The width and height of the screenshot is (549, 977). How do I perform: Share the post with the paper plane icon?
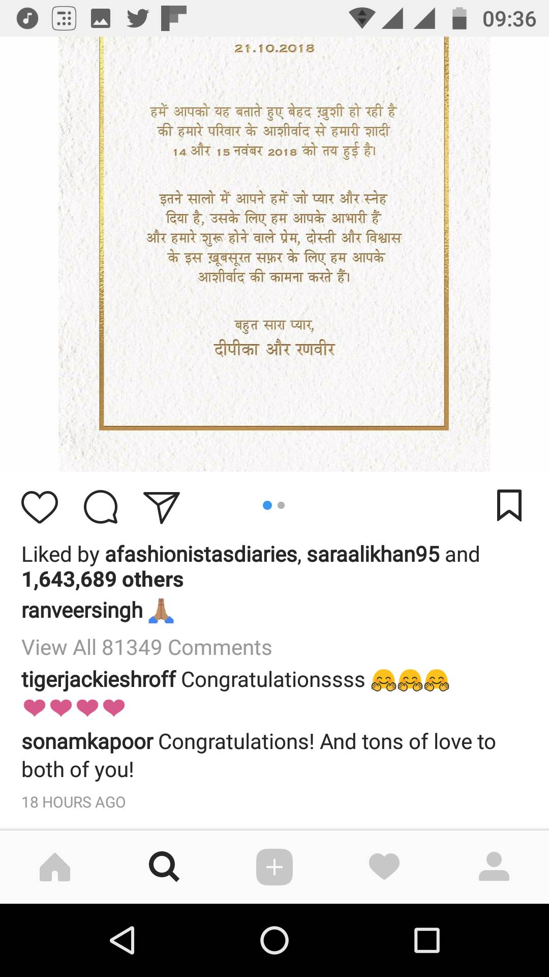162,507
